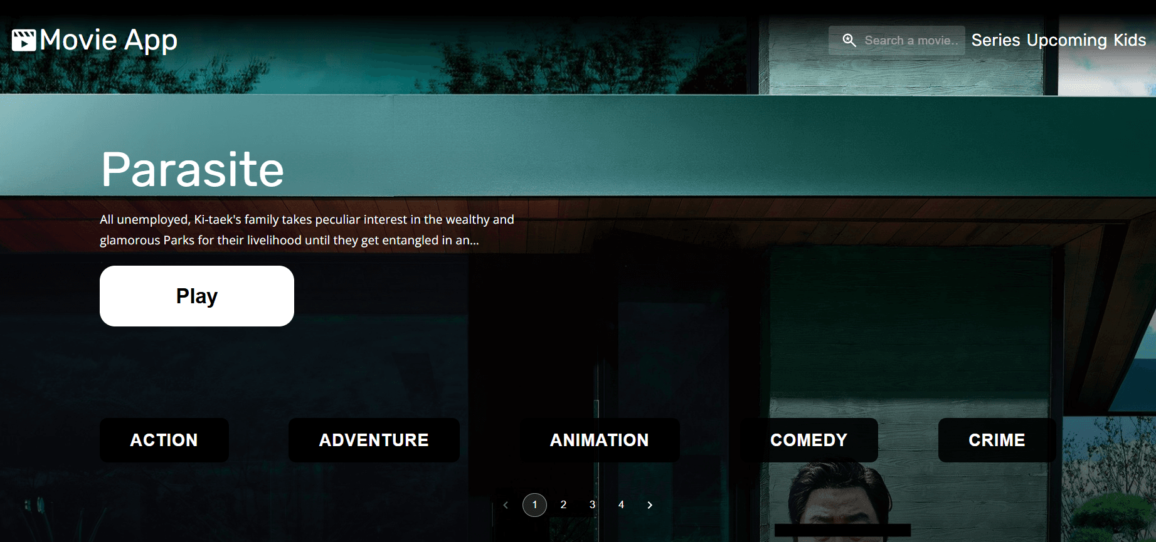Open the Series menu item
Viewport: 1156px width, 542px height.
(995, 40)
